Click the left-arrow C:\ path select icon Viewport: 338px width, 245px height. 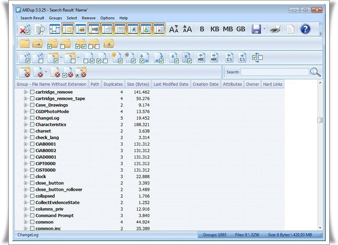click(229, 58)
